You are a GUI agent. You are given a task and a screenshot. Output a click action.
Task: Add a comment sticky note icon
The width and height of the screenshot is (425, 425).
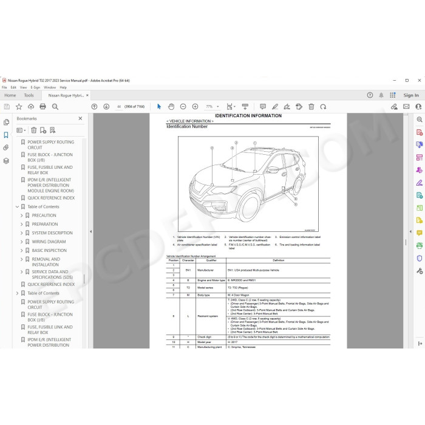click(x=263, y=106)
